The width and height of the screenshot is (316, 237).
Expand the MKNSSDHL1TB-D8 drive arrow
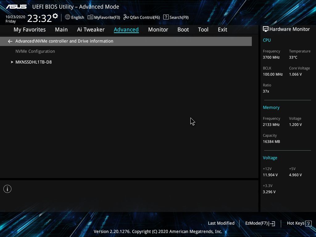point(12,62)
